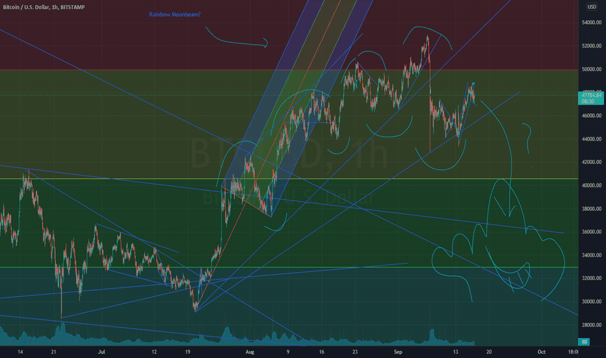Image resolution: width=606 pixels, height=358 pixels.
Task: Open the USD currency selector
Action: coord(592,7)
